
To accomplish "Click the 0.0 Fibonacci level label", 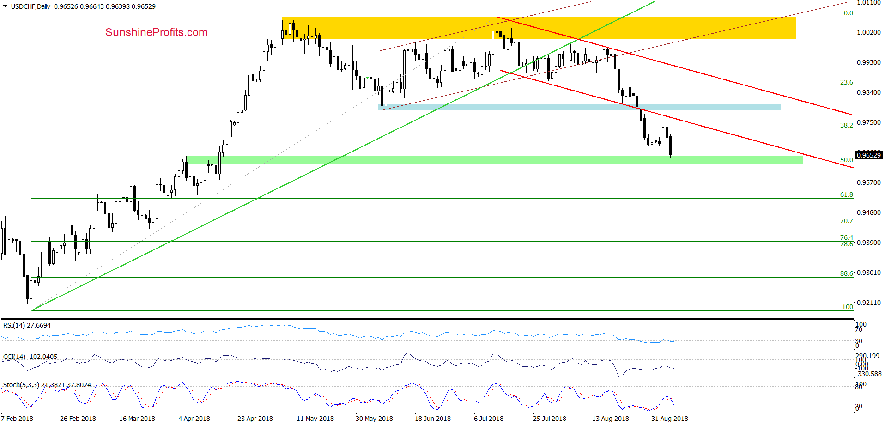I will pyautogui.click(x=848, y=13).
